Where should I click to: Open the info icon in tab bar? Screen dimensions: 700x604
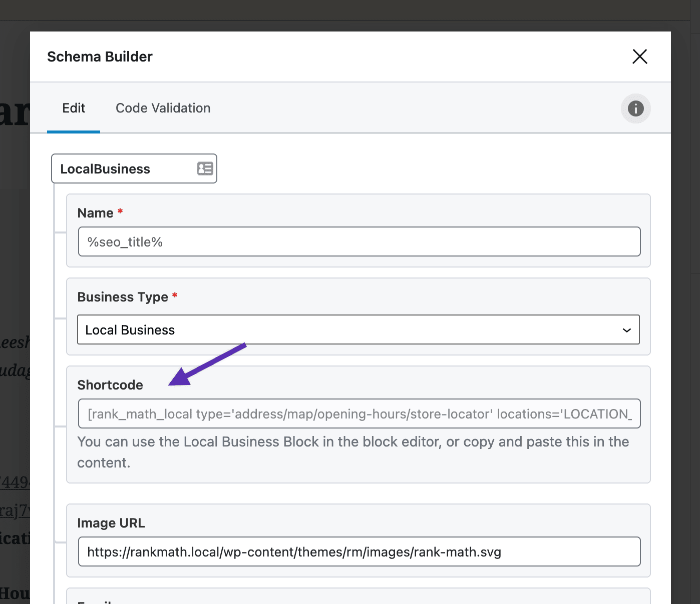tap(635, 108)
